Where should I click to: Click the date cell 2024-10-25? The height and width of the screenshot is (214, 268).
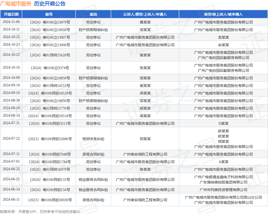[11, 37]
